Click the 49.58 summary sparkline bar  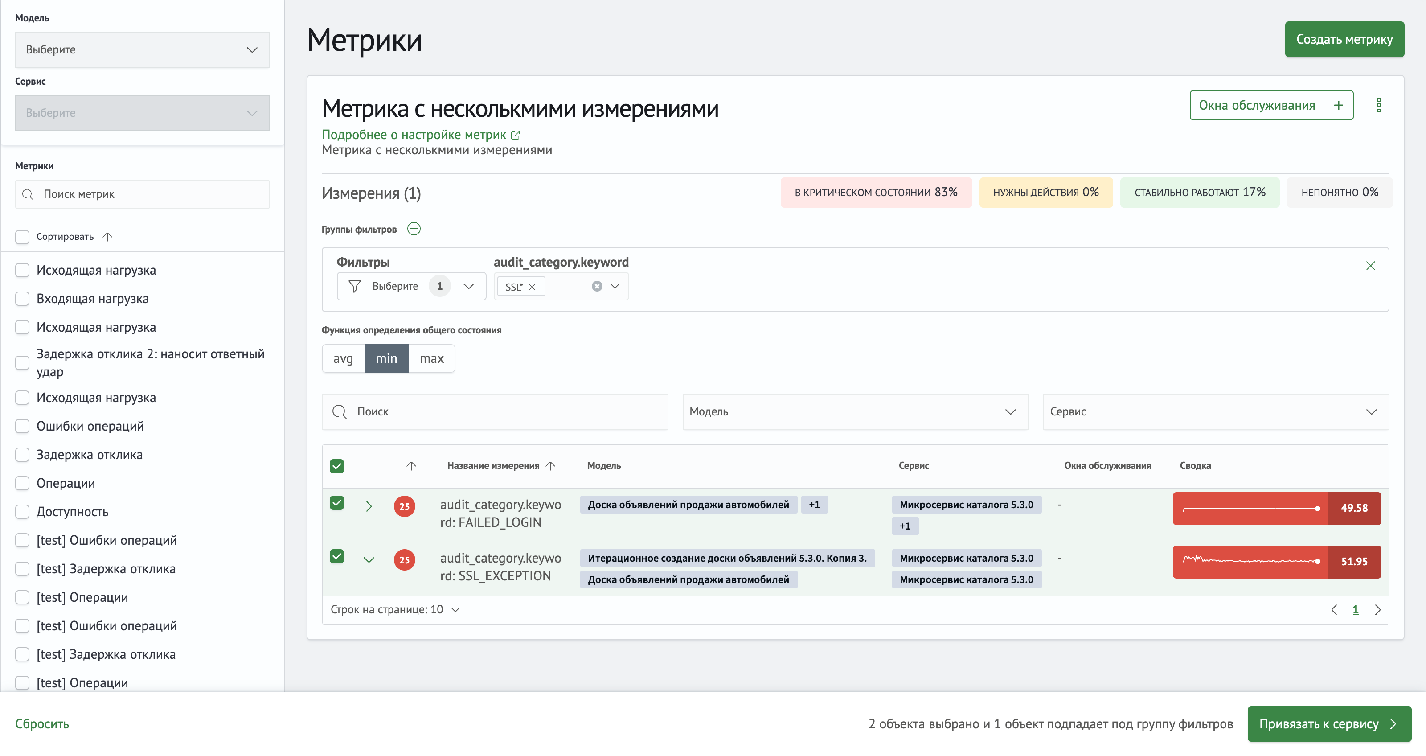[1277, 509]
